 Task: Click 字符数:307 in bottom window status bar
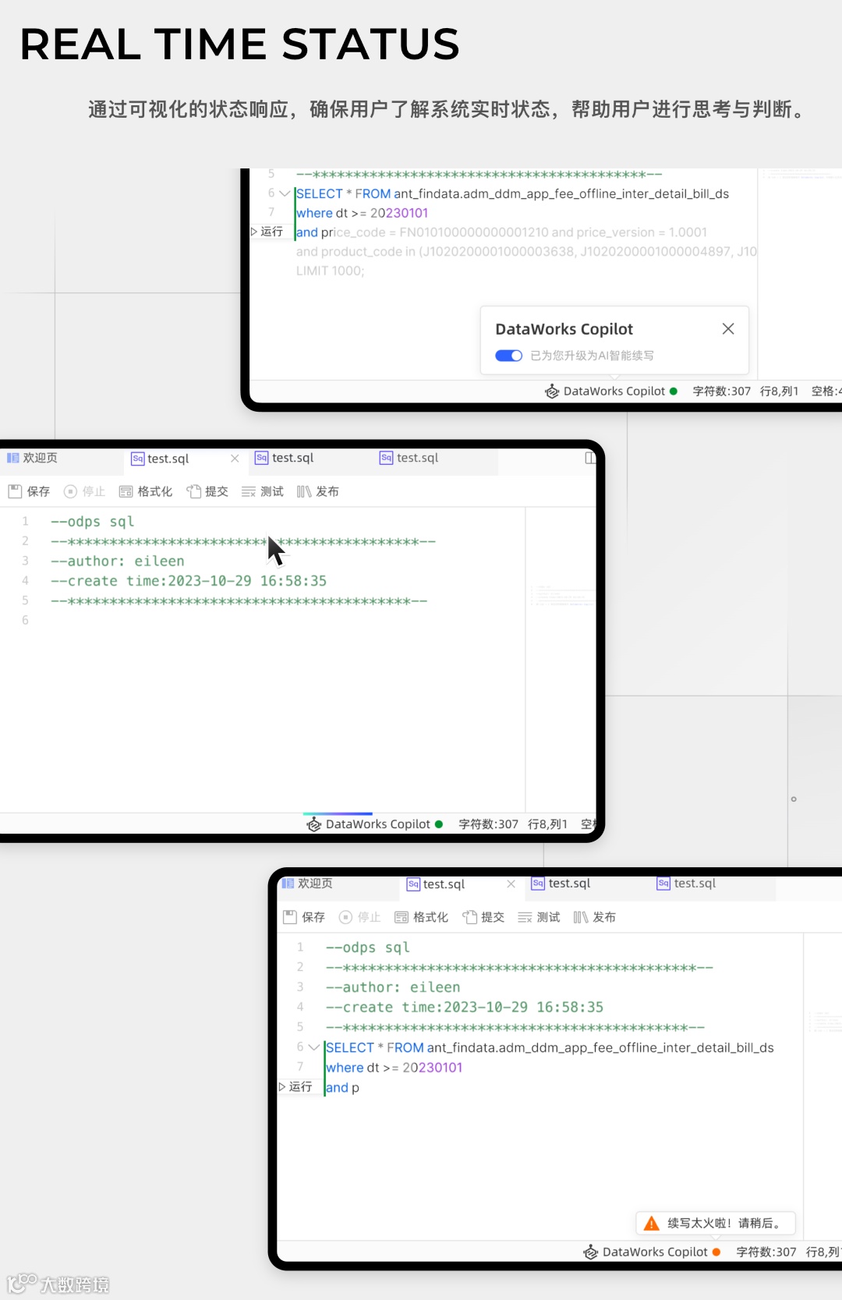(x=766, y=1252)
